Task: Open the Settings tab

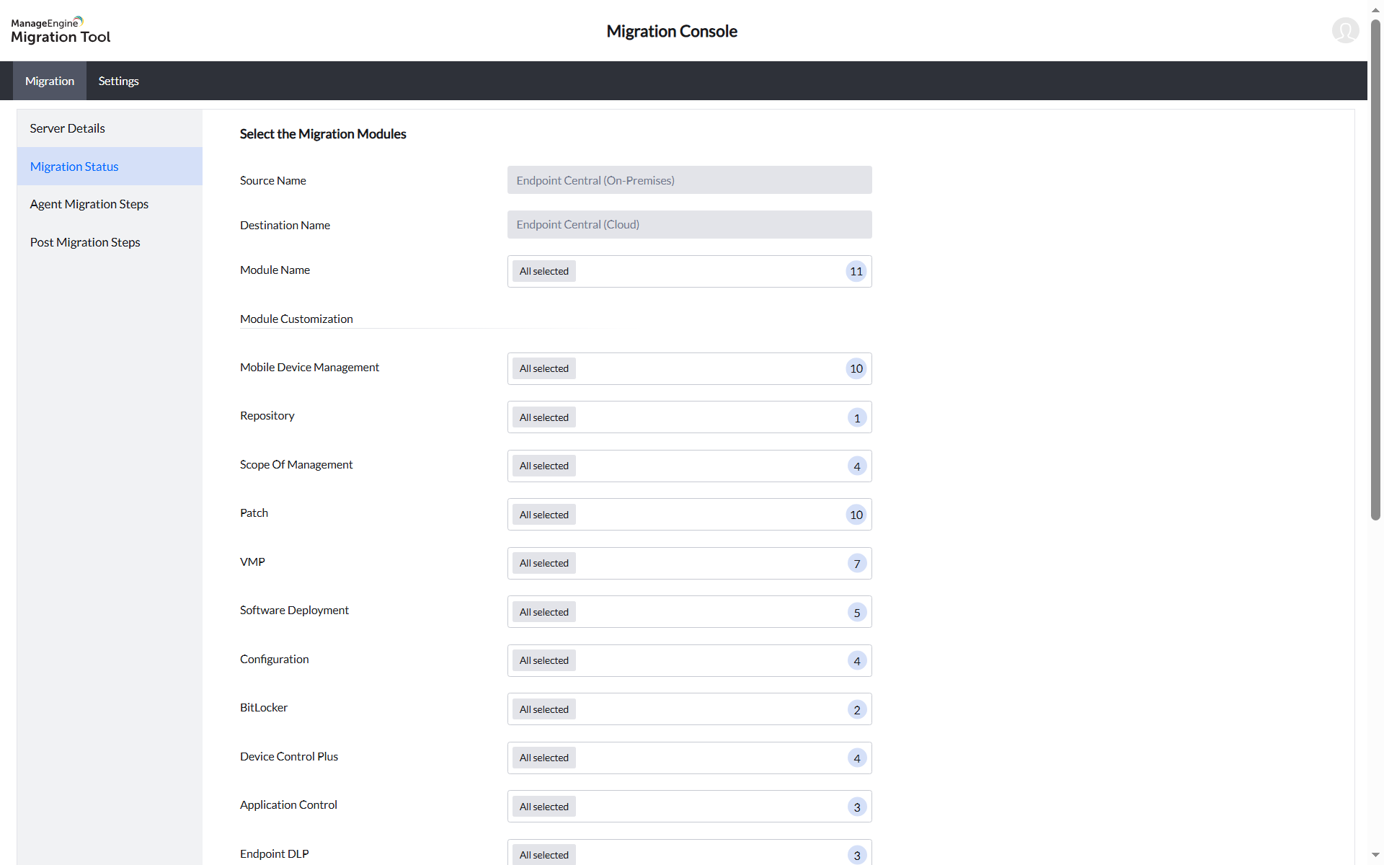Action: click(x=118, y=81)
